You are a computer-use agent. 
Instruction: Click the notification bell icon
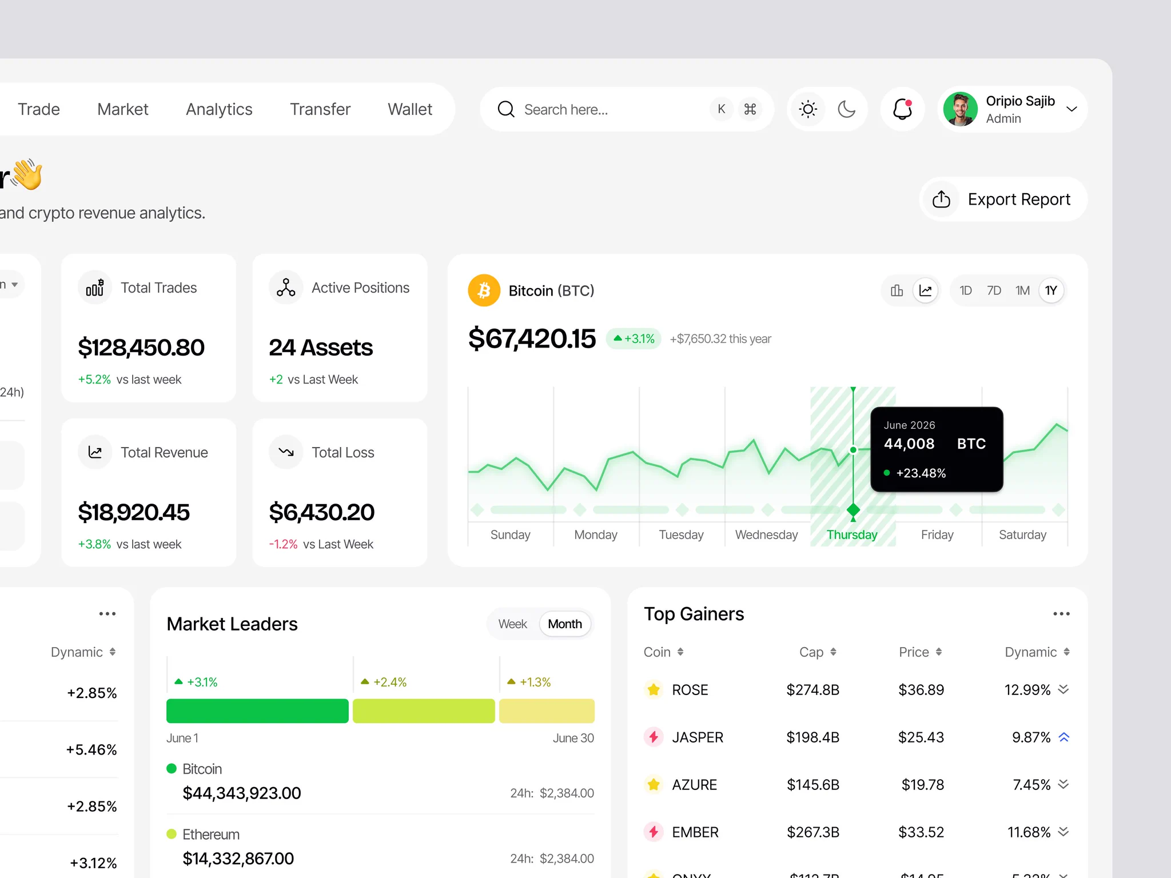point(902,109)
